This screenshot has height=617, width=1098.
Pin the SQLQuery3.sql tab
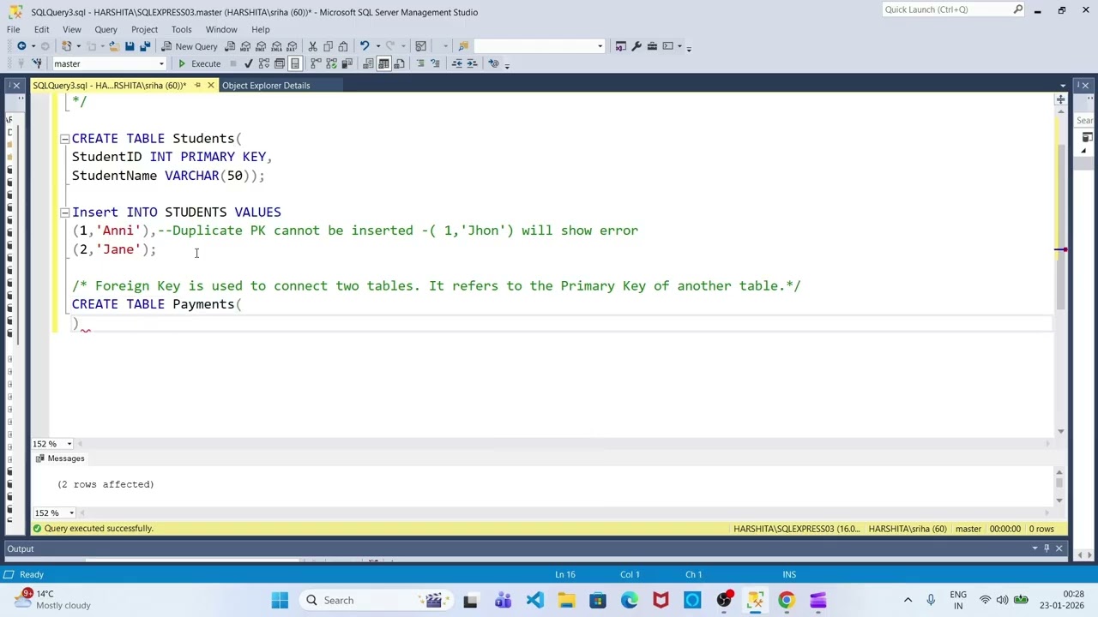(197, 86)
